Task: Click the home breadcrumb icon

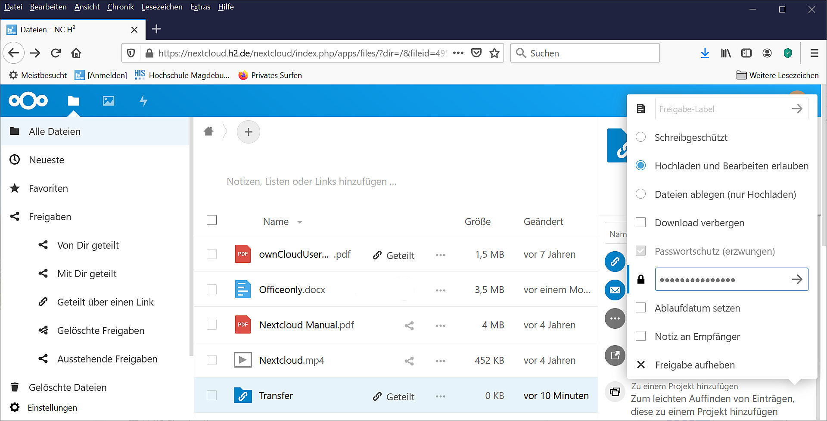Action: [x=209, y=131]
